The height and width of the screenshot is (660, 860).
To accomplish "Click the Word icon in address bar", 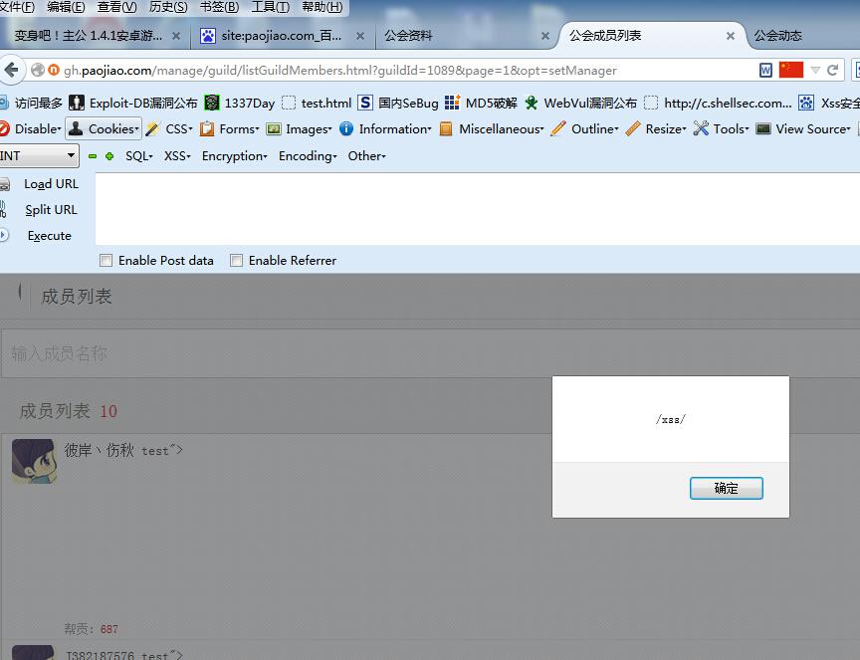I will [x=765, y=71].
